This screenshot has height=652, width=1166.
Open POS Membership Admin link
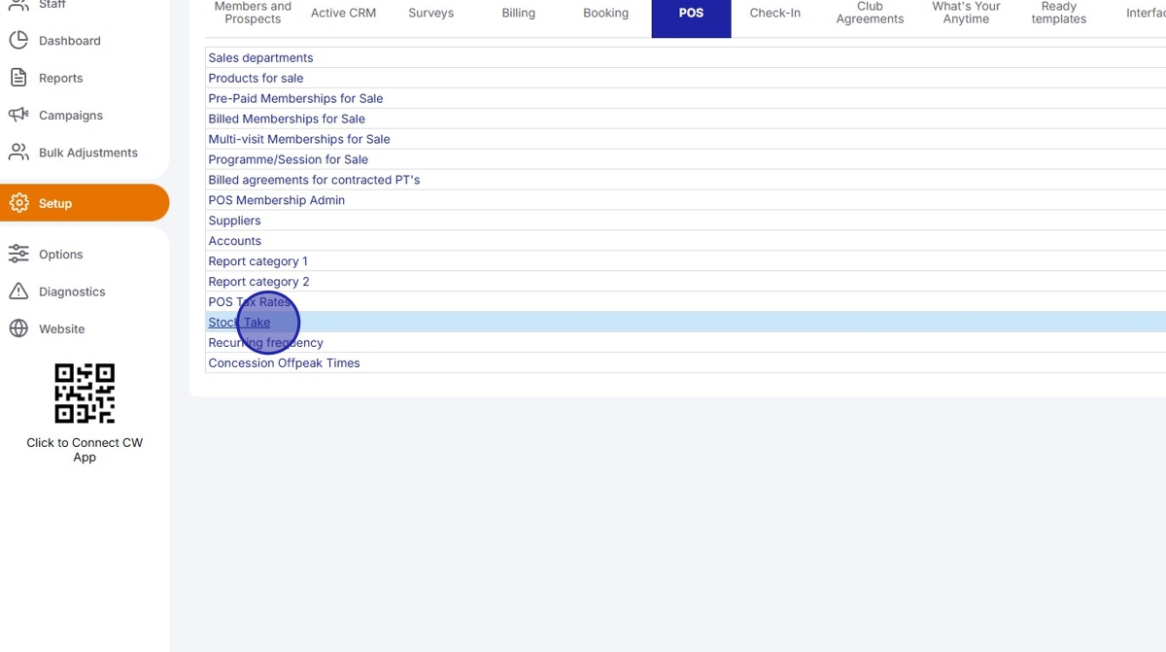pos(276,200)
